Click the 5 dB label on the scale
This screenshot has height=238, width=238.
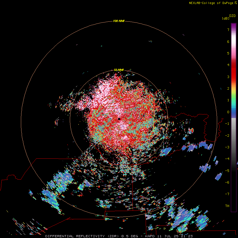click(x=228, y=53)
